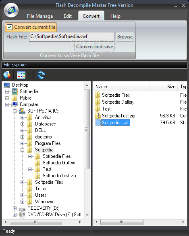Viewport: 189px width, 236px height.
Task: Open the File Manage tab
Action: [x=40, y=16]
